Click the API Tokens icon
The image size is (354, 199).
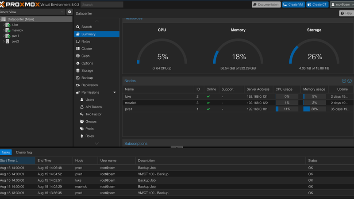click(x=82, y=107)
